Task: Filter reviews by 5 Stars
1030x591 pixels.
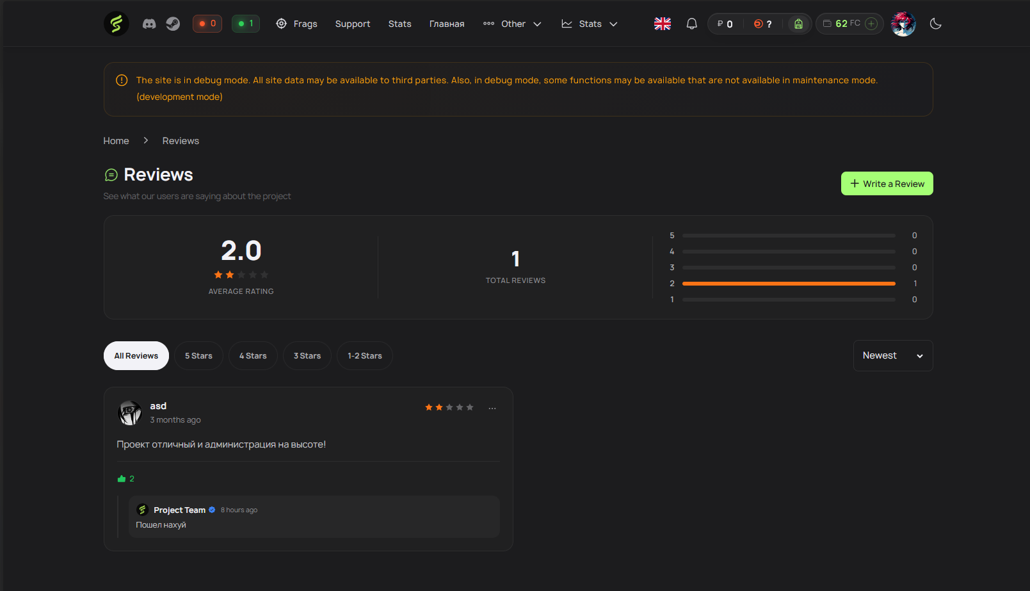Action: [198, 356]
